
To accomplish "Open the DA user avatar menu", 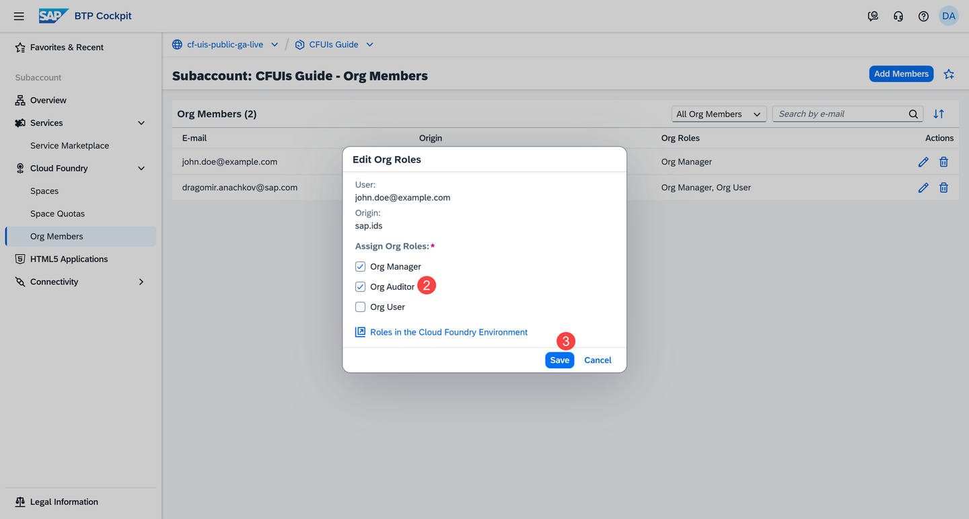I will coord(949,16).
